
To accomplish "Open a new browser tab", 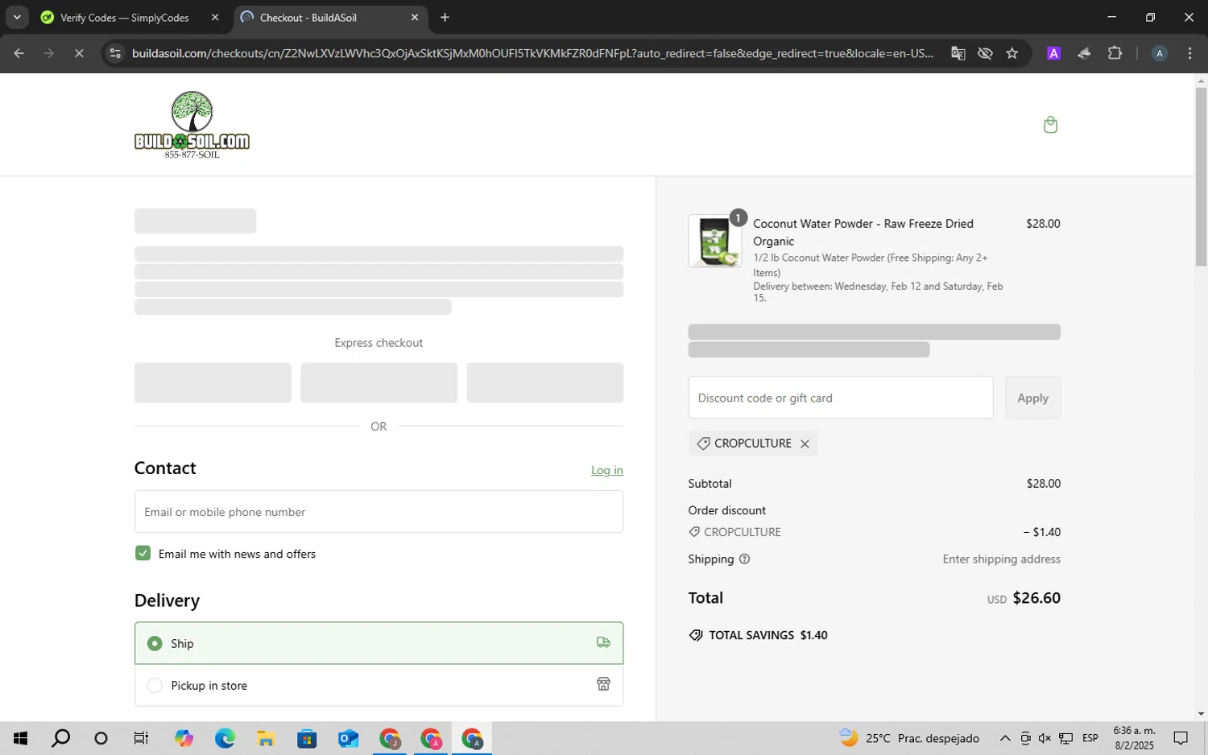I will tap(445, 18).
